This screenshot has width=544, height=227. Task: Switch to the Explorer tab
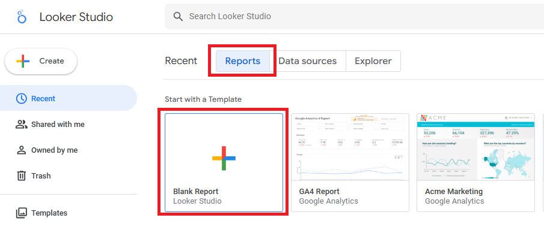coord(373,61)
